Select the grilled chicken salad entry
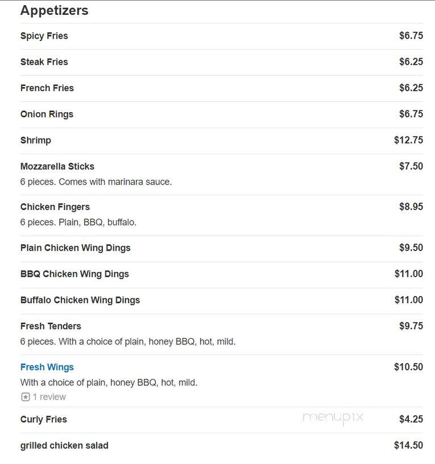The height and width of the screenshot is (464, 435). pos(64,445)
